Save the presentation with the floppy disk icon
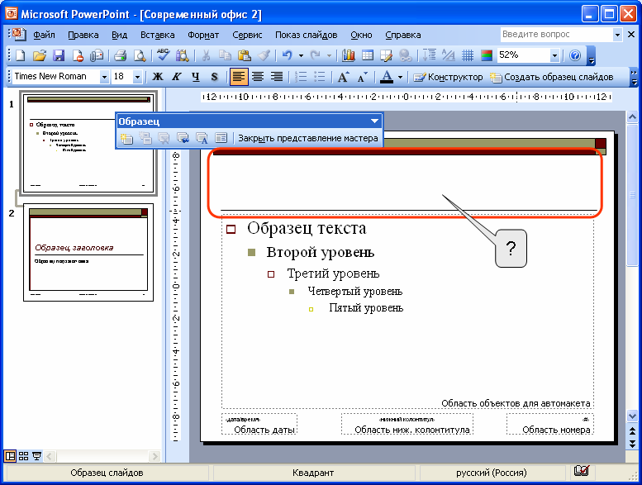The width and height of the screenshot is (642, 485). [x=59, y=55]
